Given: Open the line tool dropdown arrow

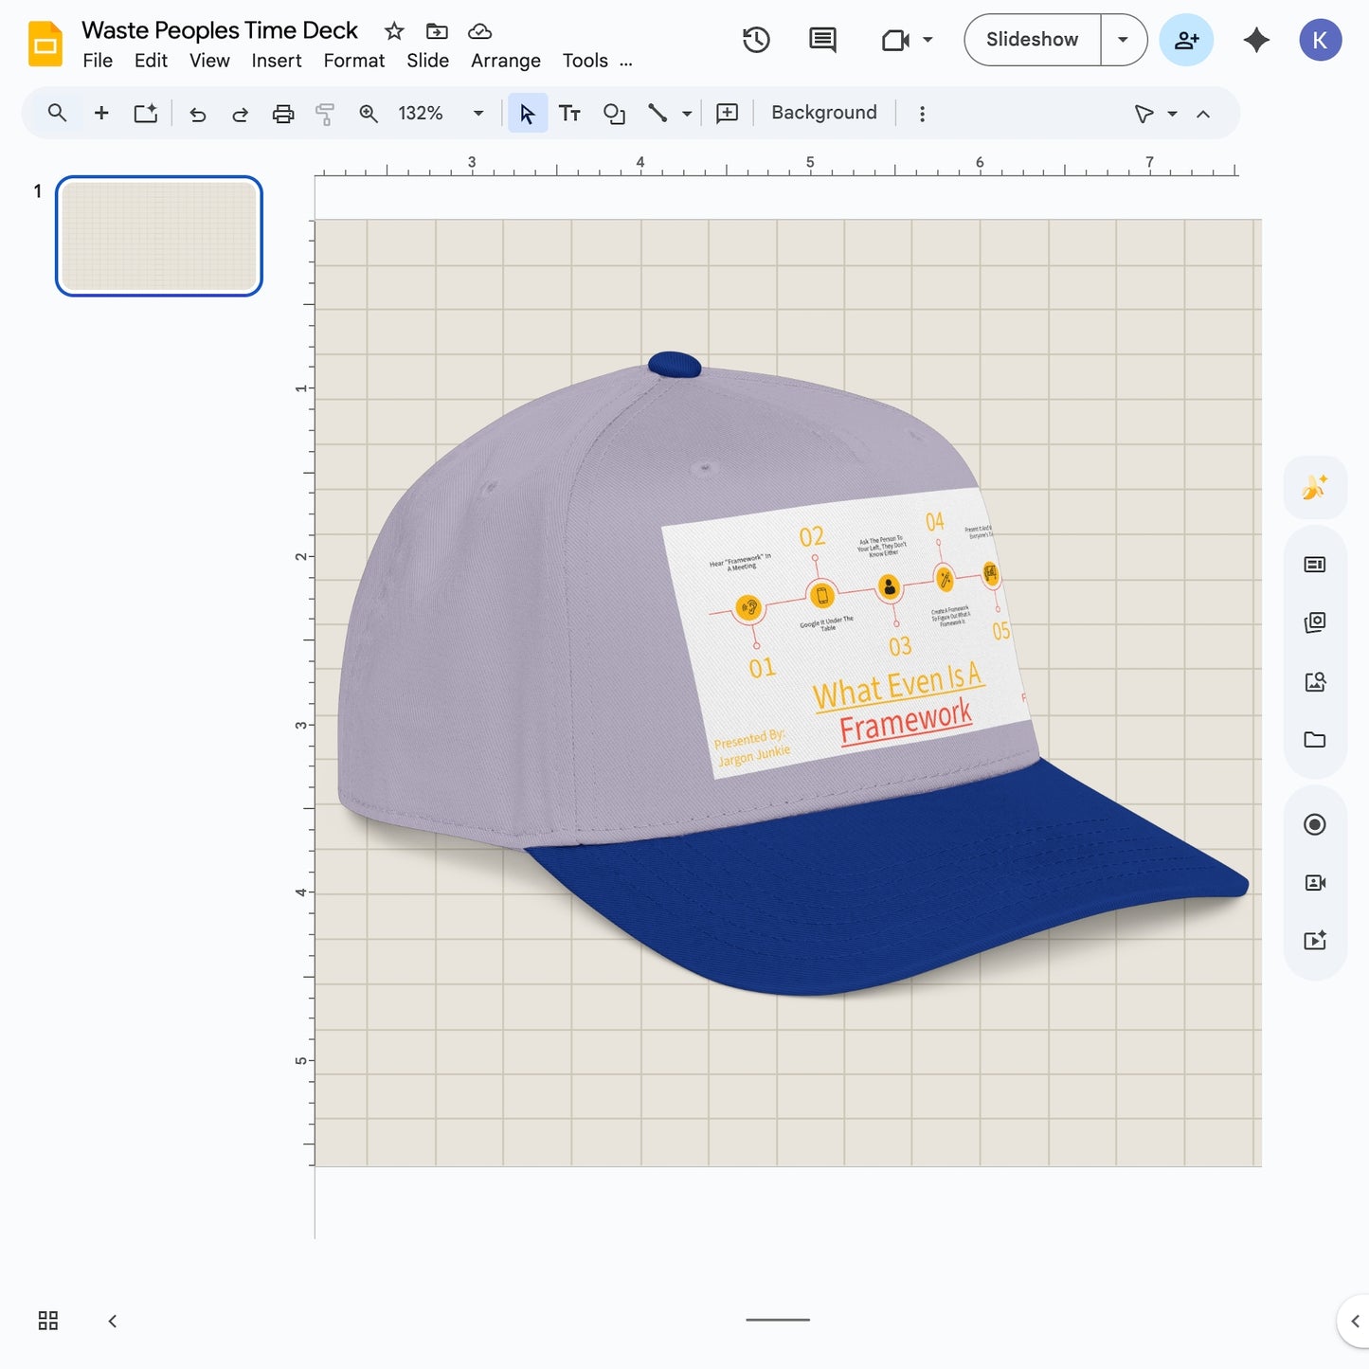Looking at the screenshot, I should (686, 113).
